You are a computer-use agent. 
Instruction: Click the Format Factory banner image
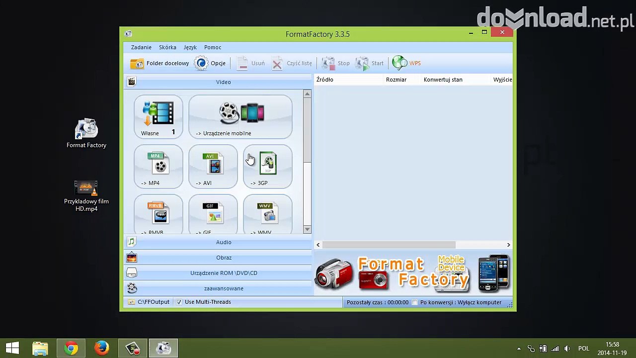tap(413, 273)
